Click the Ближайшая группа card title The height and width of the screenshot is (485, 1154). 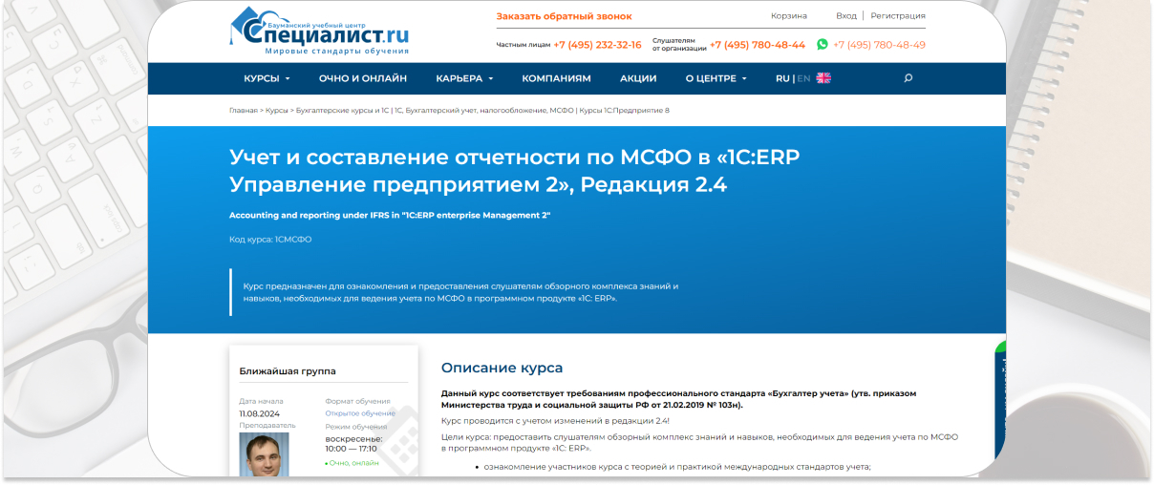288,371
